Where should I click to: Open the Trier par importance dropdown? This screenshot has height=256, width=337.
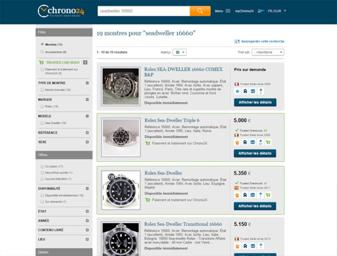[267, 52]
